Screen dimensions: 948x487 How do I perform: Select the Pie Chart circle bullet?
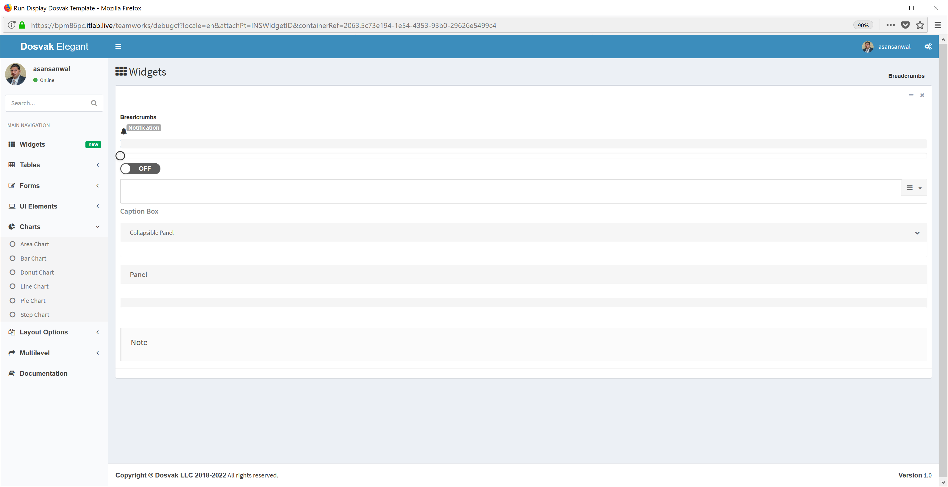13,300
